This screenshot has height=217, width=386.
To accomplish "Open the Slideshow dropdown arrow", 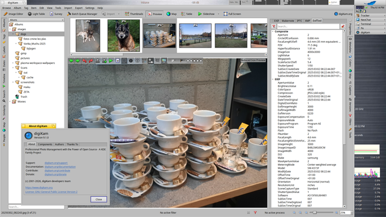I will point(218,14).
